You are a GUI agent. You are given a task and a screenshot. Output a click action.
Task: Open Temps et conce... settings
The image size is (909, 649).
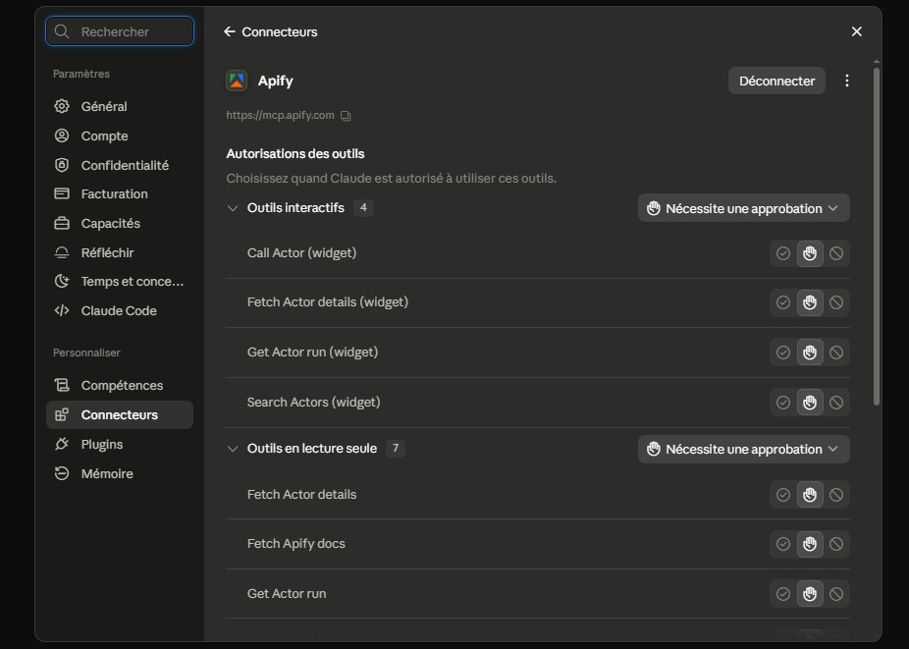[x=120, y=281]
